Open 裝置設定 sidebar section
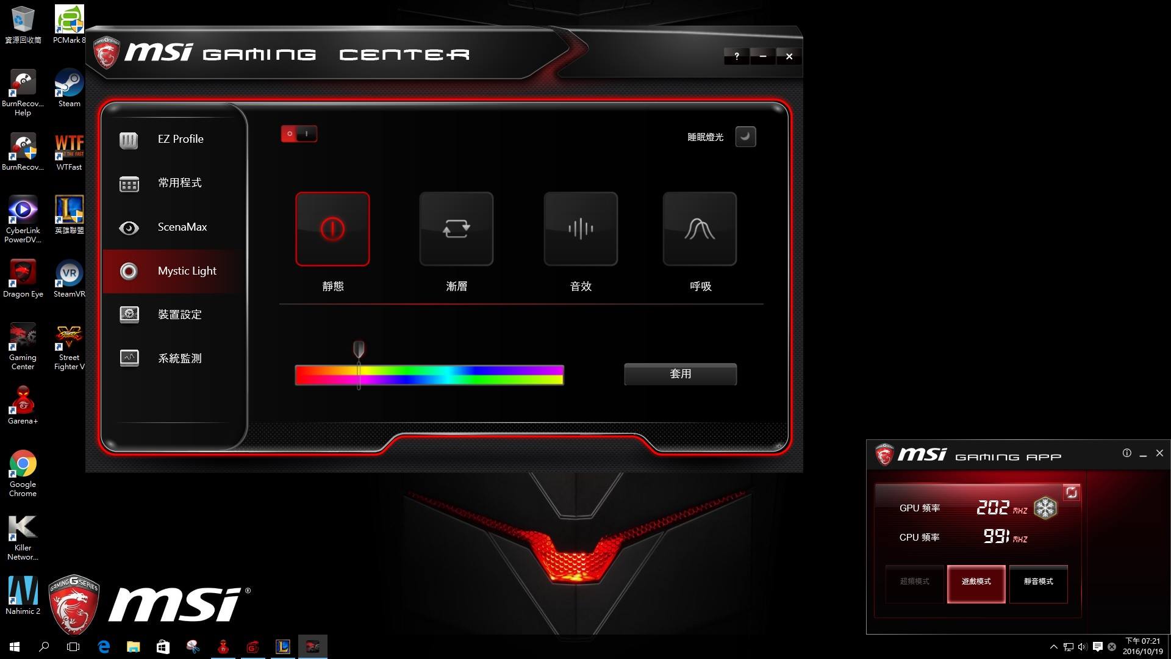The image size is (1171, 659). click(x=174, y=315)
